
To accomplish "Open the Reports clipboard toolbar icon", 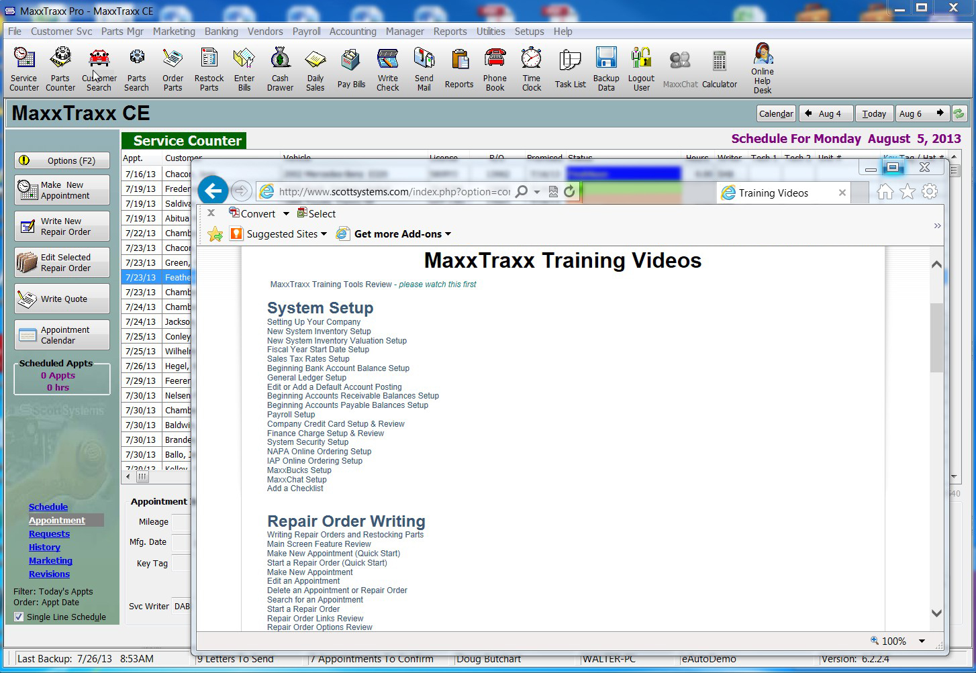I will pos(459,68).
